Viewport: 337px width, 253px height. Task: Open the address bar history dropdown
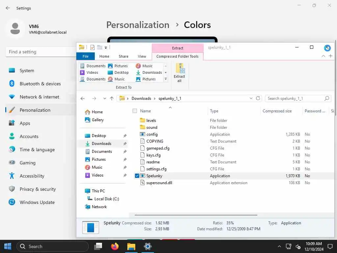pos(251,98)
